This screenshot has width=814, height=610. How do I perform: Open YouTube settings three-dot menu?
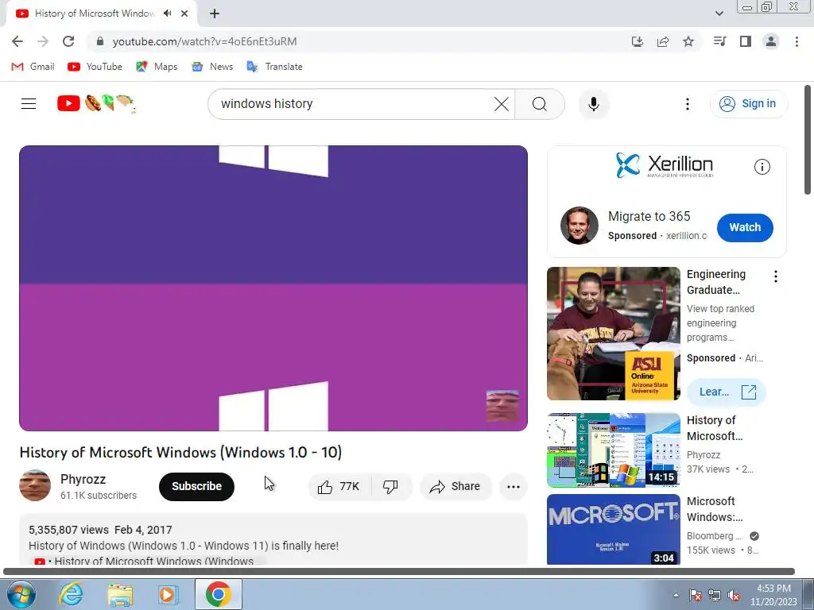click(688, 104)
